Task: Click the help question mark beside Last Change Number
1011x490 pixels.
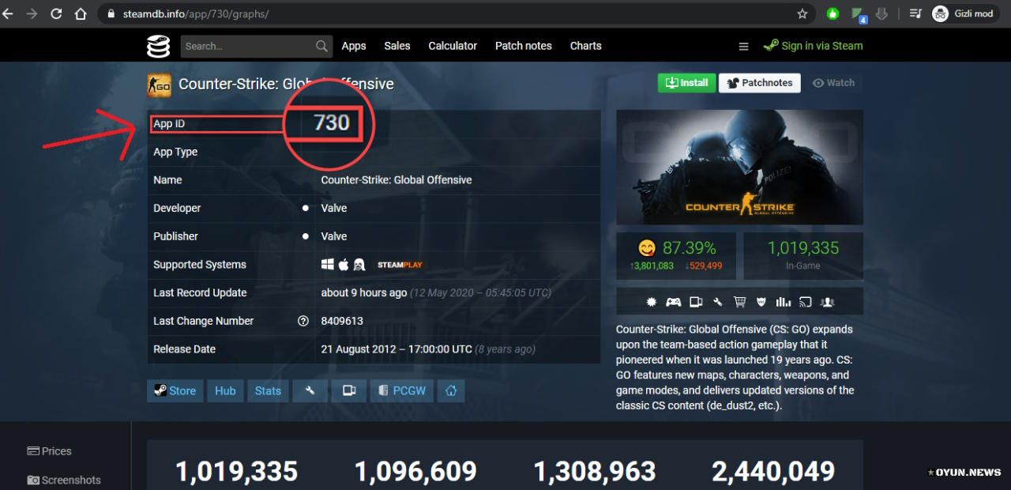Action: [303, 321]
